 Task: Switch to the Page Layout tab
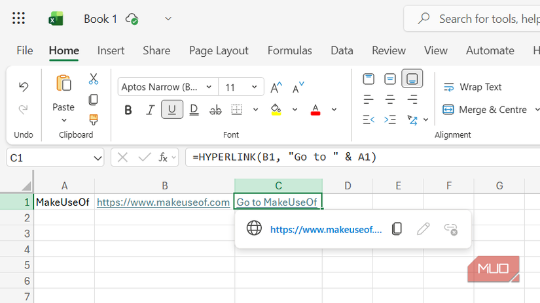pyautogui.click(x=219, y=51)
